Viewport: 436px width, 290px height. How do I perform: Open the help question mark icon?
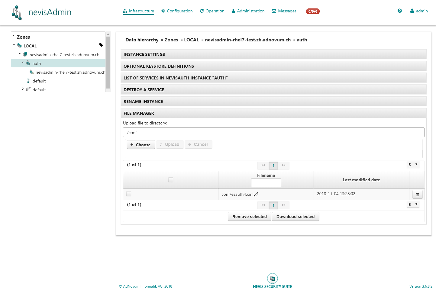pyautogui.click(x=400, y=11)
